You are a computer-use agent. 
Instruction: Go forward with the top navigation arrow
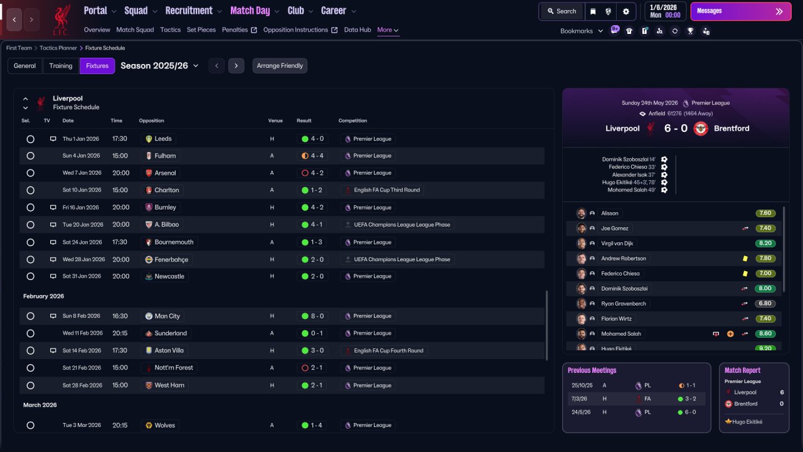(32, 19)
